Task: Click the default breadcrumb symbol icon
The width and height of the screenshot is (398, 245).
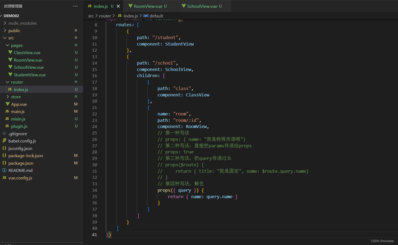Action: (x=146, y=16)
